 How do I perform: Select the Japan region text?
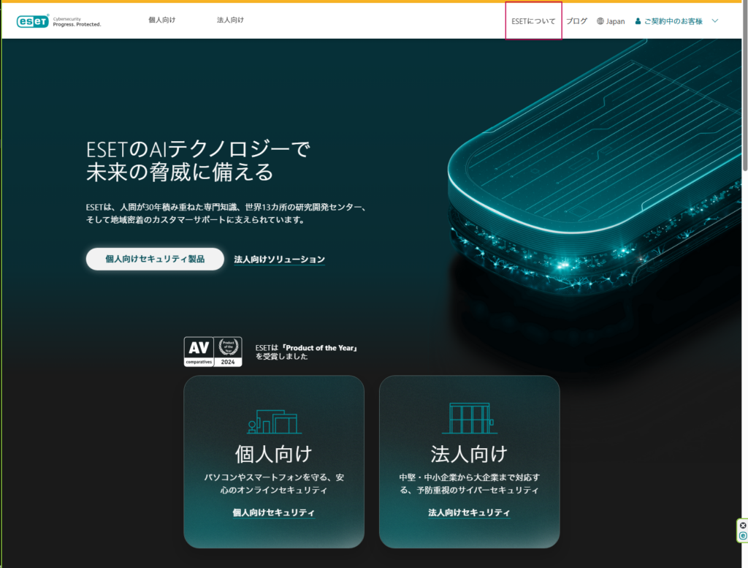[615, 21]
